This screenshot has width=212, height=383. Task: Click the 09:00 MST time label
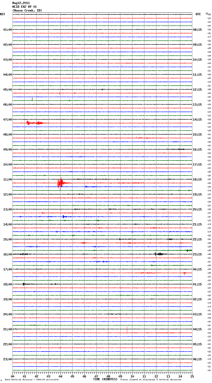click(x=8, y=150)
